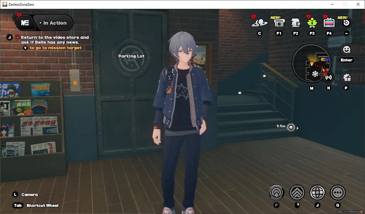Open the green figure icon above F3
Screen dimensions: 365x214
coord(312,22)
